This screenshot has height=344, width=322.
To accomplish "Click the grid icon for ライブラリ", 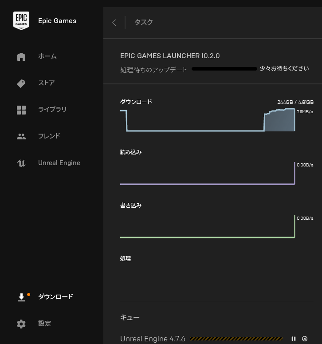I will pyautogui.click(x=21, y=110).
